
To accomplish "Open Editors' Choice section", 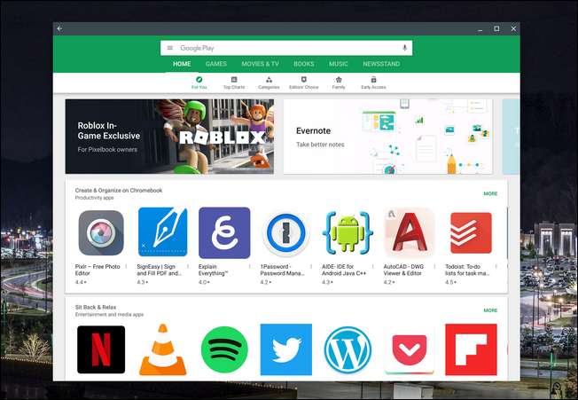I will click(303, 83).
